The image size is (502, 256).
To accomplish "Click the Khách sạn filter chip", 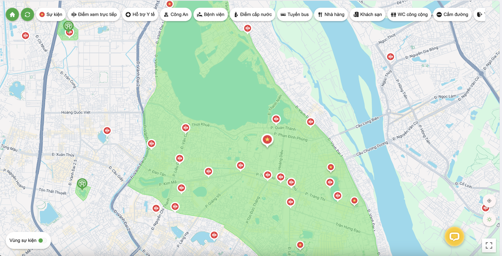I will pyautogui.click(x=367, y=15).
